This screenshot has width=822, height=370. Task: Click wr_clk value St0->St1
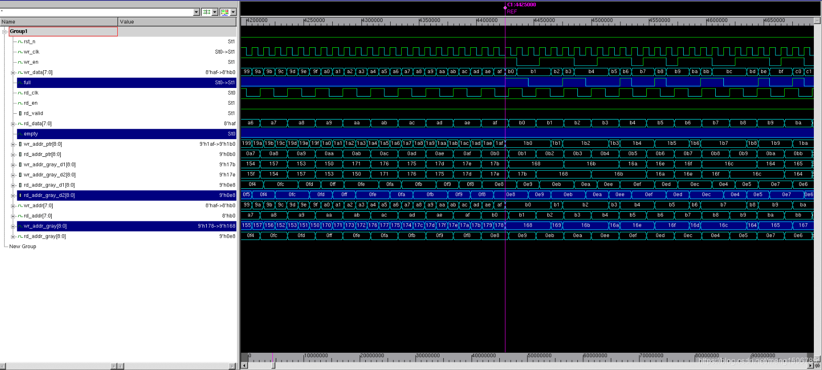click(225, 52)
